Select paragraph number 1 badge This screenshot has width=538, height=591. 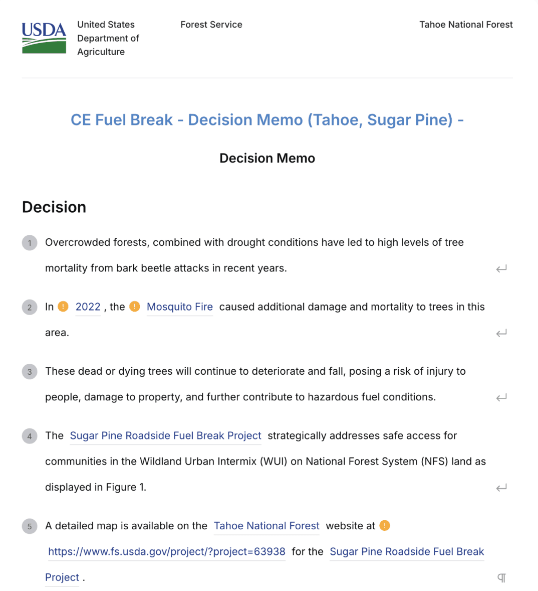point(30,243)
